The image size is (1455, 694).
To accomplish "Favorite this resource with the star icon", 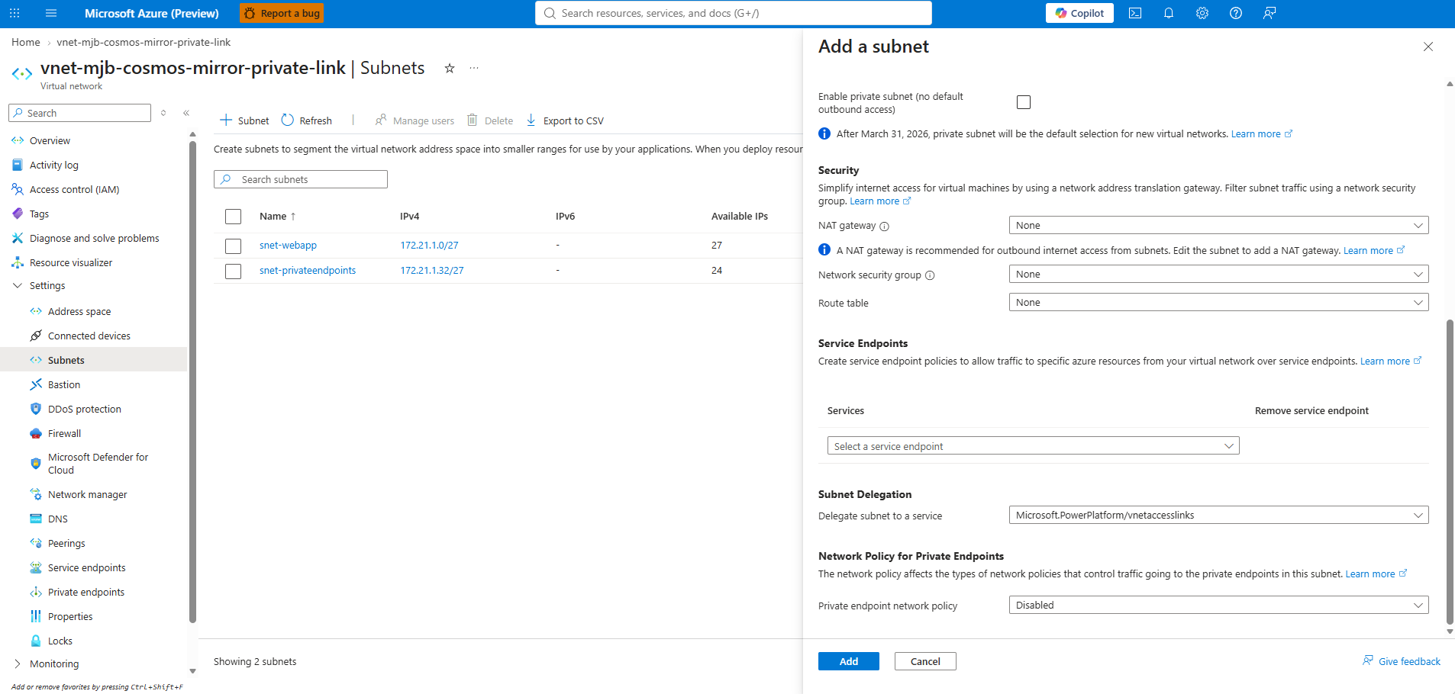I will [450, 68].
